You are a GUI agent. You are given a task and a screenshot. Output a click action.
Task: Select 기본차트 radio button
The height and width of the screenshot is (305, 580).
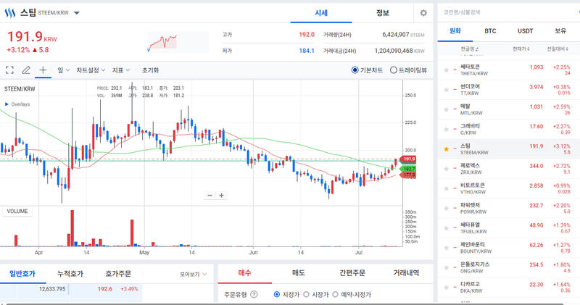coord(355,70)
